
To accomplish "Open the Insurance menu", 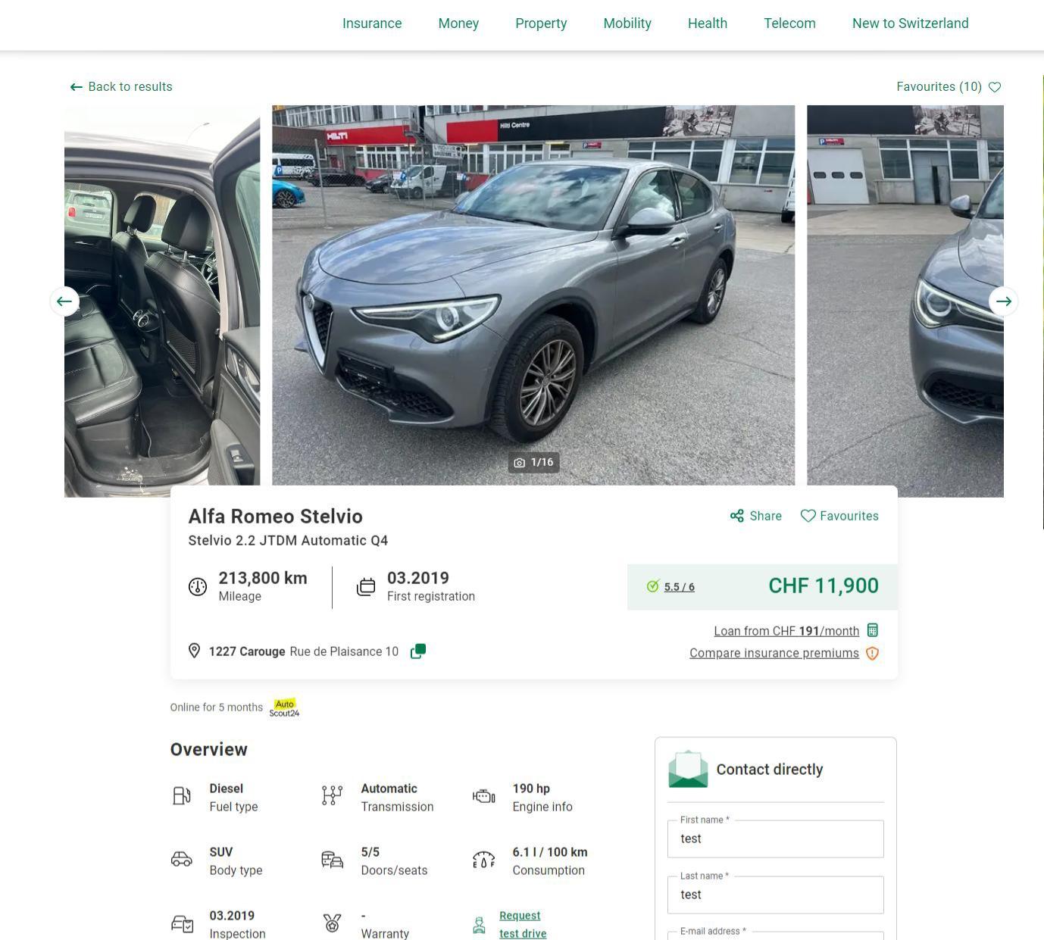I will (x=372, y=23).
